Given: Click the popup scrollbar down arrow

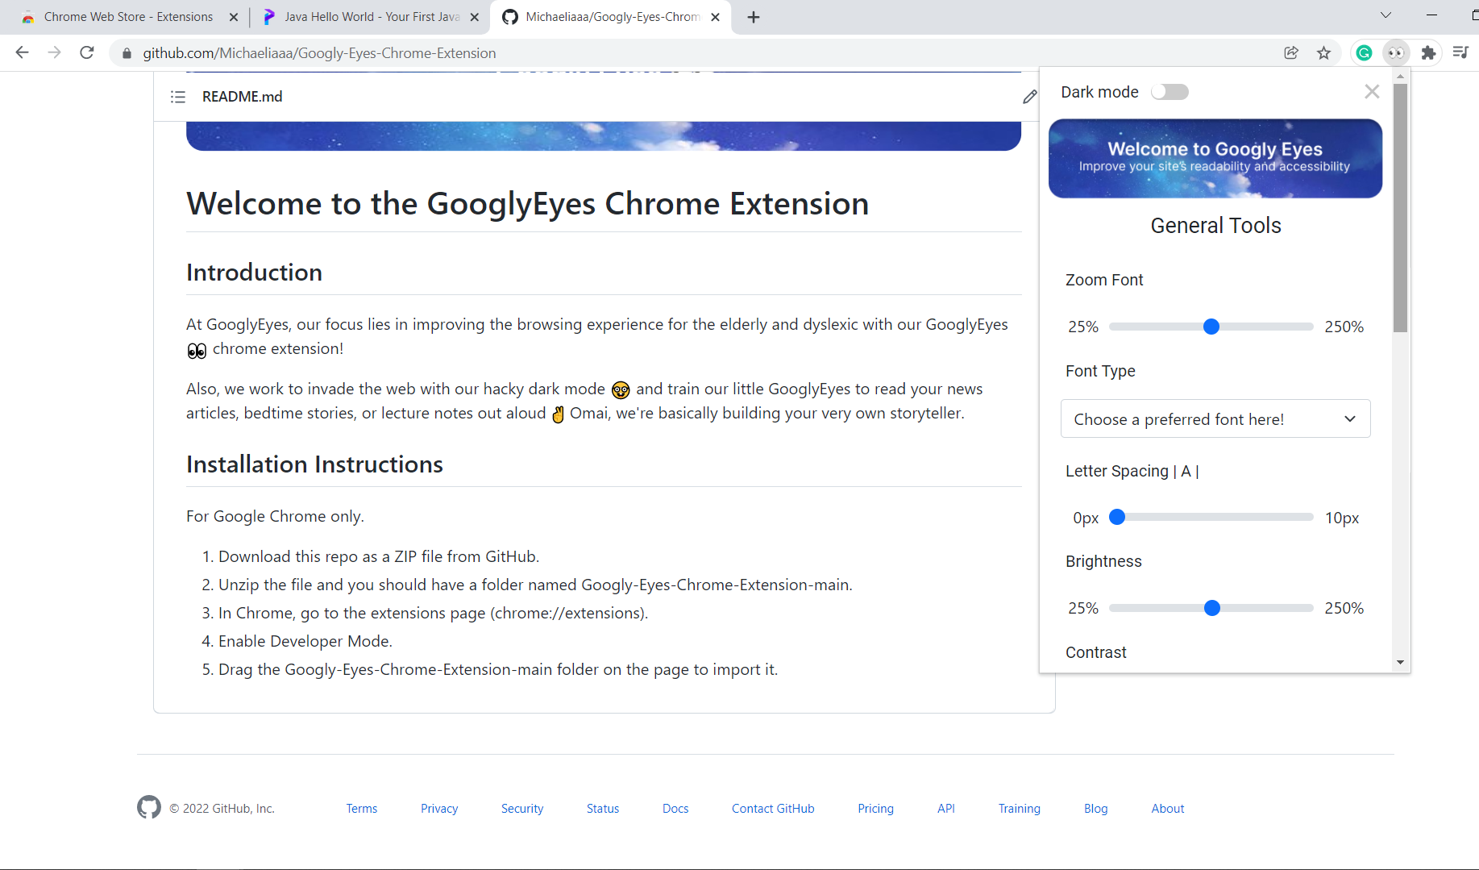Looking at the screenshot, I should (1401, 663).
